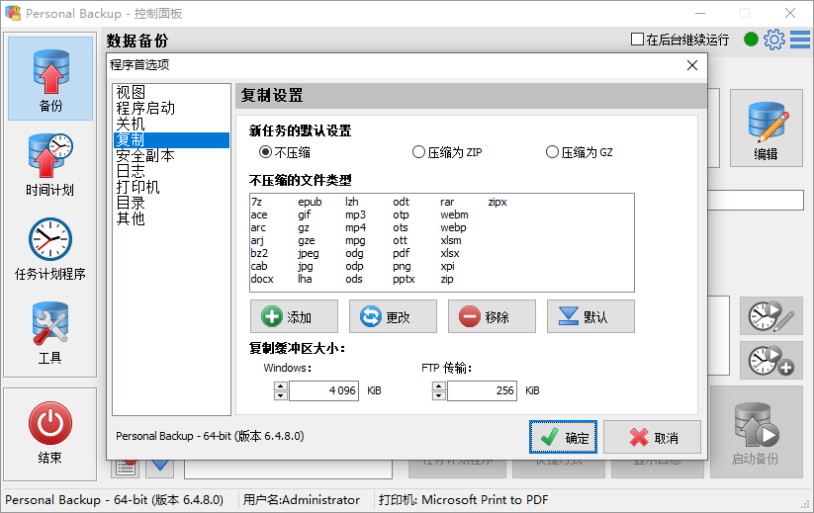Select 目录 in preferences category list
This screenshot has width=814, height=513.
coord(171,203)
